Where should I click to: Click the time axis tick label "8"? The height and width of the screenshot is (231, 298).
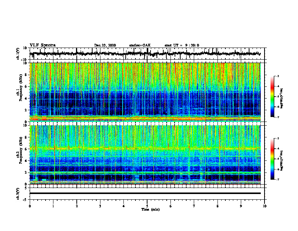click(217, 206)
